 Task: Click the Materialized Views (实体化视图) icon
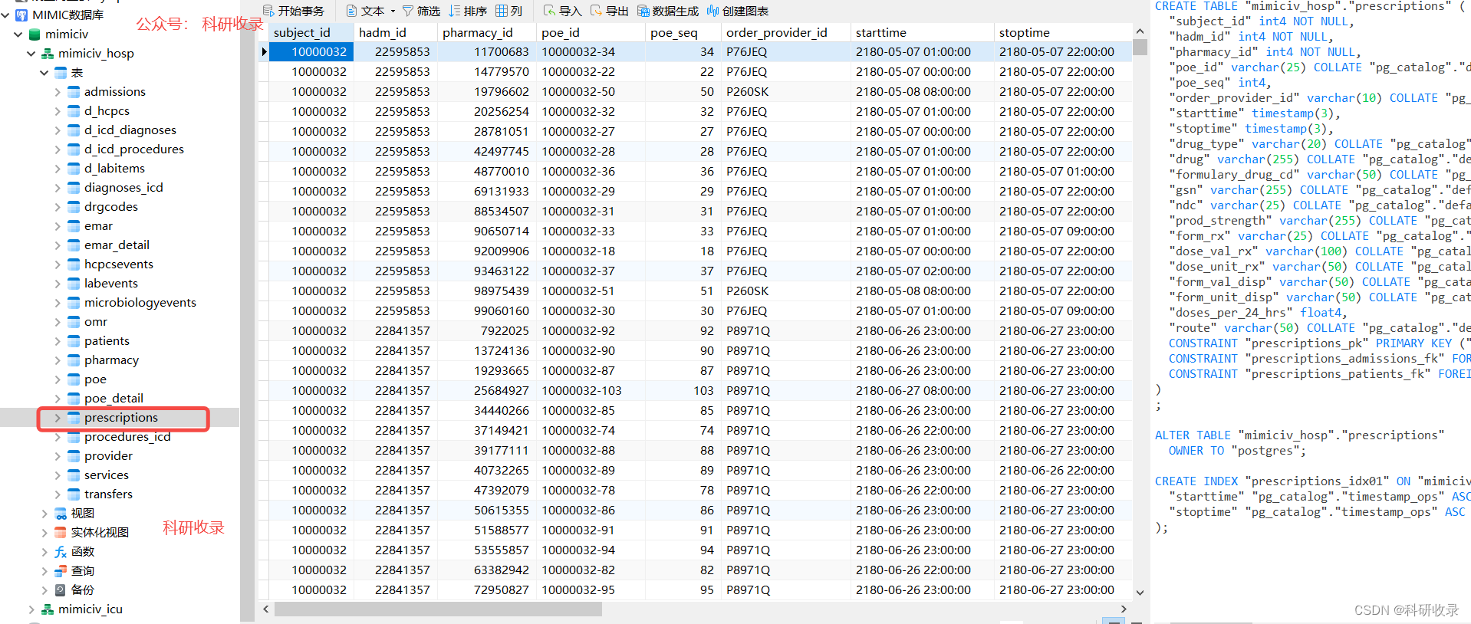point(61,533)
